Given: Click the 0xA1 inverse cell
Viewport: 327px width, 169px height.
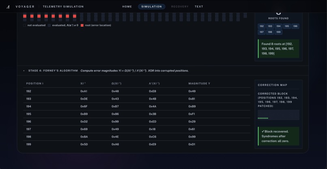Looking at the screenshot, I should click(84, 91).
